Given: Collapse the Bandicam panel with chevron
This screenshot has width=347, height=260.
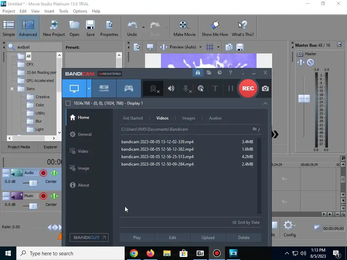Looking at the screenshot, I should (x=265, y=103).
